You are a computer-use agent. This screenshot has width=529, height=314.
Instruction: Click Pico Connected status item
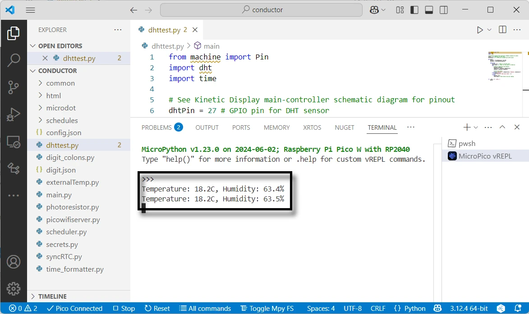(x=74, y=308)
